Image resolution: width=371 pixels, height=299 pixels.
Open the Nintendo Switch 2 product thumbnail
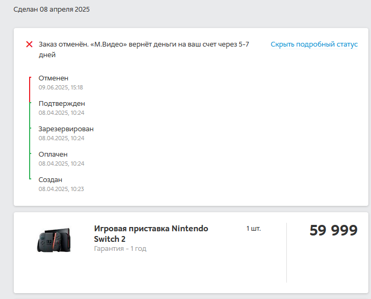pos(54,240)
